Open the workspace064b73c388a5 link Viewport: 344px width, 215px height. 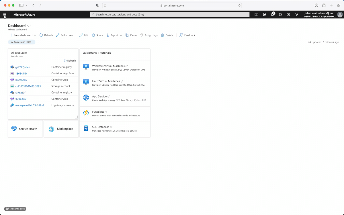(30, 105)
